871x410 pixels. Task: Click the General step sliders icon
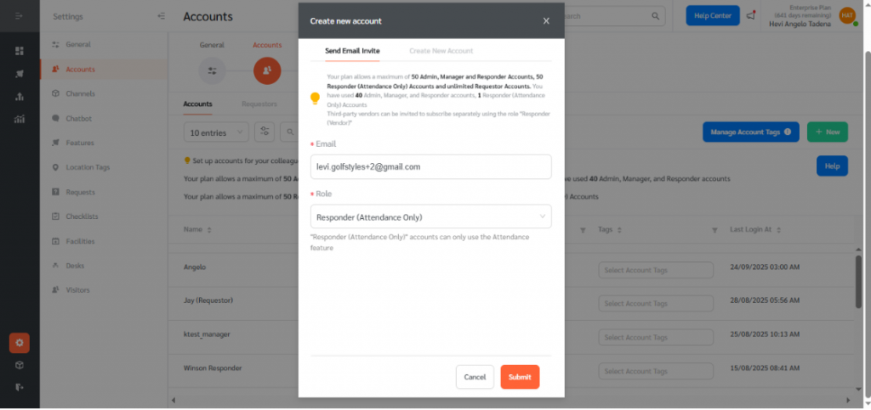[212, 70]
